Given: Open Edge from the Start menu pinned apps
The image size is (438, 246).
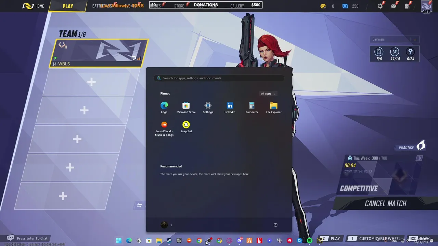Looking at the screenshot, I should coord(164,107).
